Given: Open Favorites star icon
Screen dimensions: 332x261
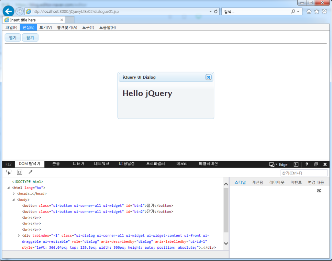Looking at the screenshot, I should (x=317, y=11).
